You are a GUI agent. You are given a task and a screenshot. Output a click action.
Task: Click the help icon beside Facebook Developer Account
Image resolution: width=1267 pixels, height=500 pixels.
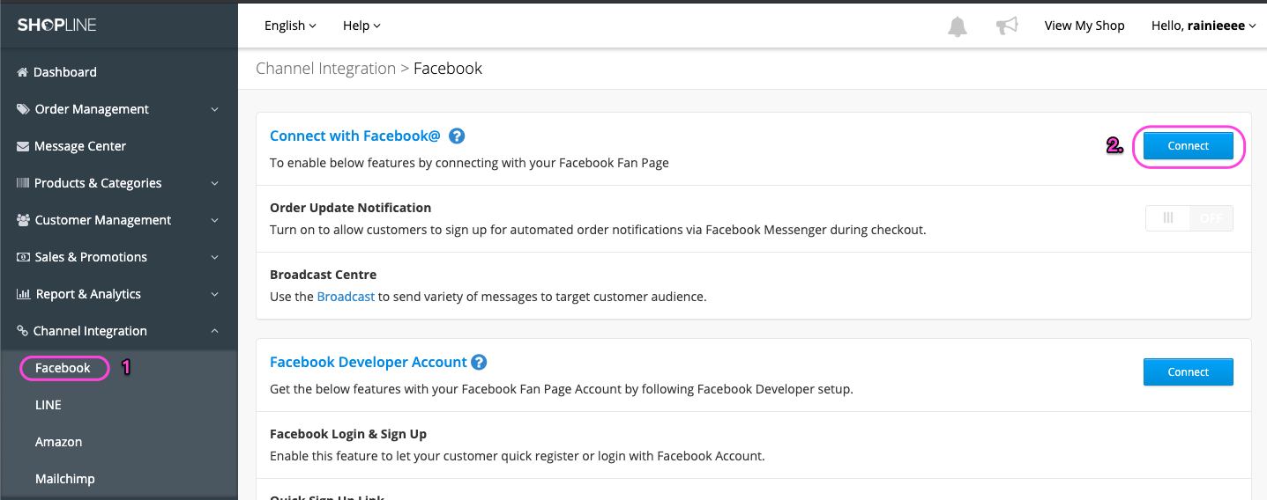479,362
